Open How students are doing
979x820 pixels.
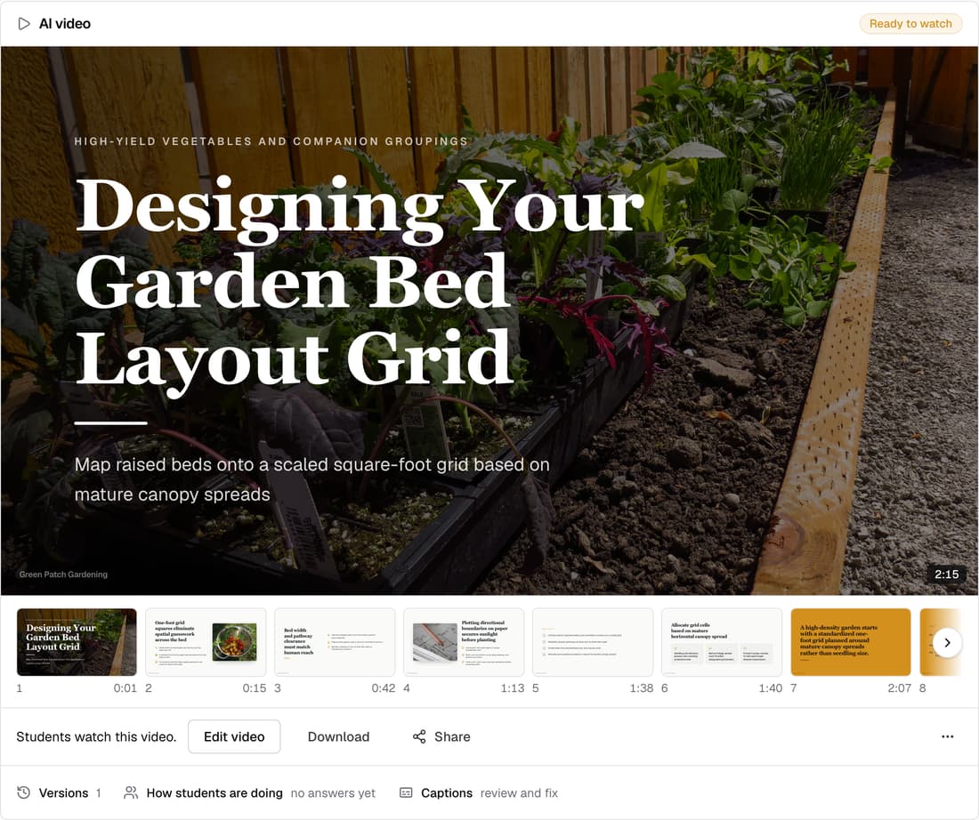[x=250, y=792]
